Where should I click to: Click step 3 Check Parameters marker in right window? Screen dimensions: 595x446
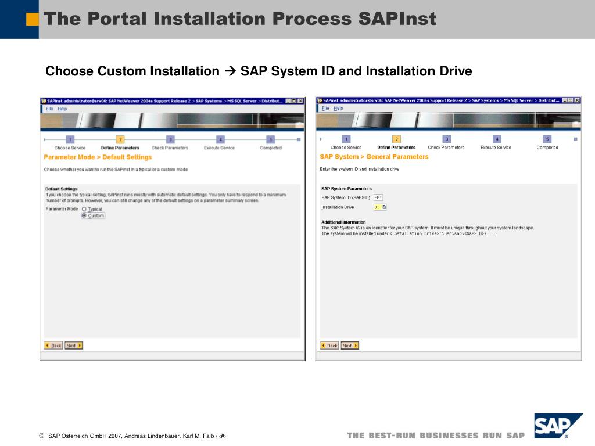[x=447, y=139]
